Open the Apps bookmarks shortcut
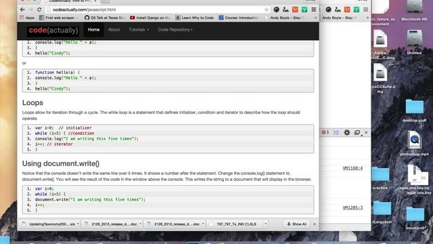The width and height of the screenshot is (433, 244). click(27, 18)
